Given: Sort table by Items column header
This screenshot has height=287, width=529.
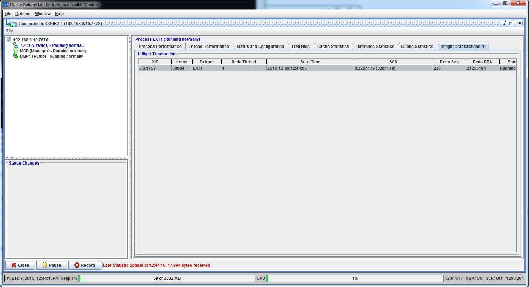Looking at the screenshot, I should [182, 62].
